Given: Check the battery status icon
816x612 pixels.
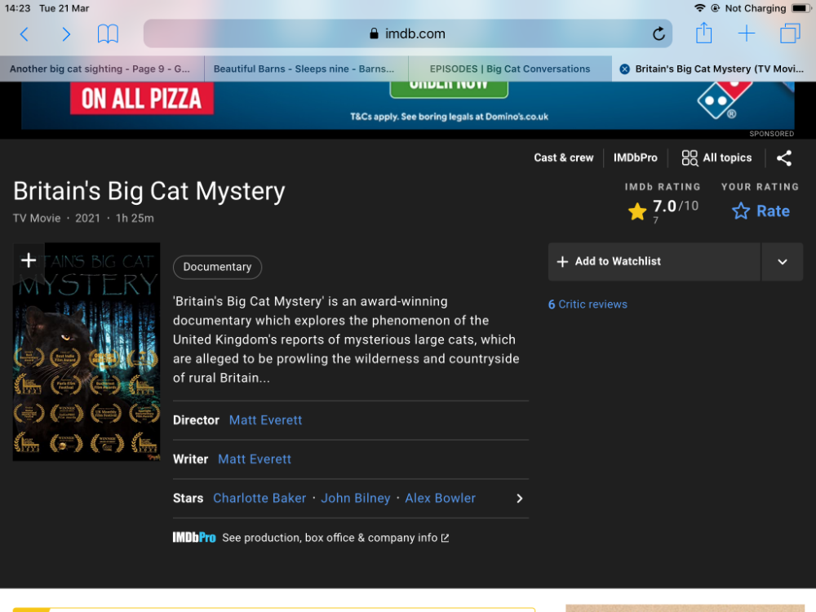Looking at the screenshot, I should point(800,8).
